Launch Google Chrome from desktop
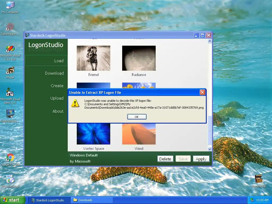This screenshot has height=204, width=272. tap(10, 160)
